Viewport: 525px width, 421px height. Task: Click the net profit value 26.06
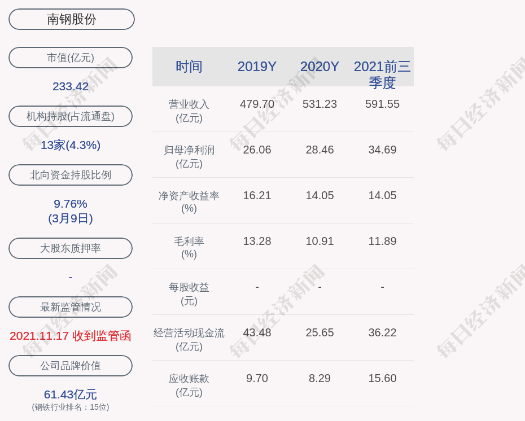point(257,150)
